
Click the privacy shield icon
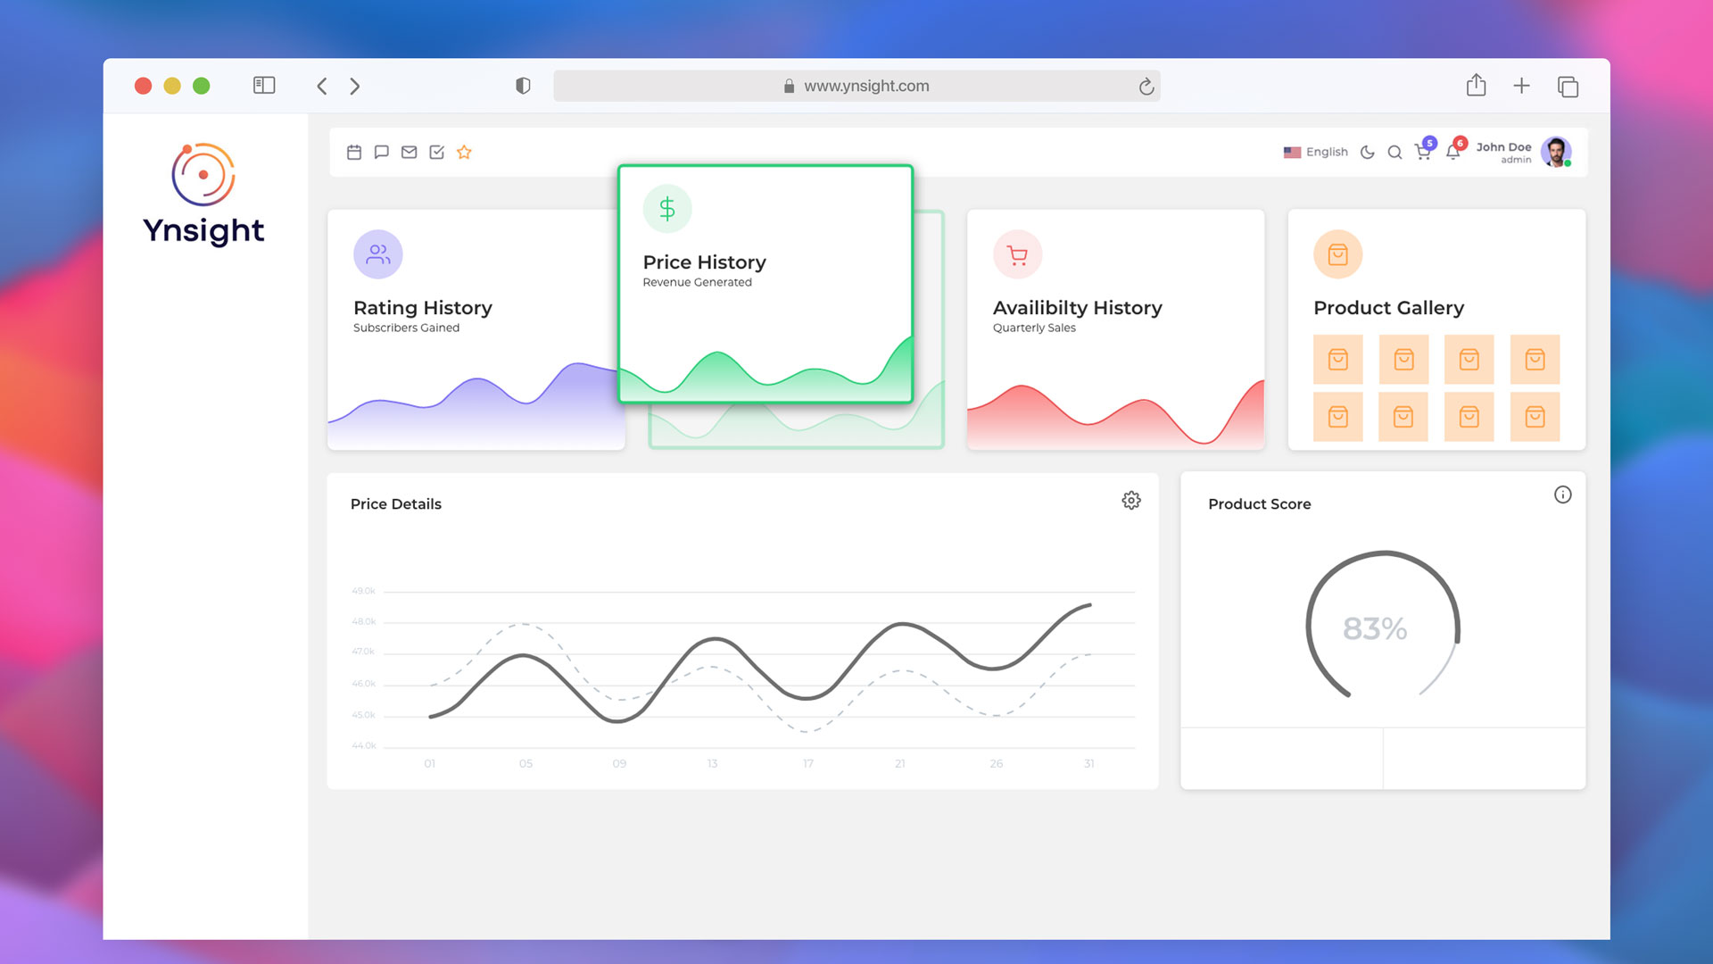[523, 86]
